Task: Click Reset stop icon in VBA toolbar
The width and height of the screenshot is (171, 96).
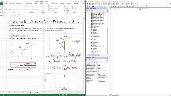Action: click(113, 6)
